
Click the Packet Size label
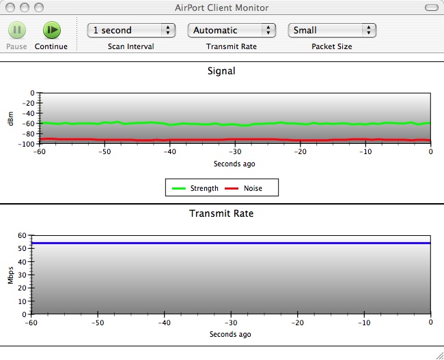[x=332, y=46]
